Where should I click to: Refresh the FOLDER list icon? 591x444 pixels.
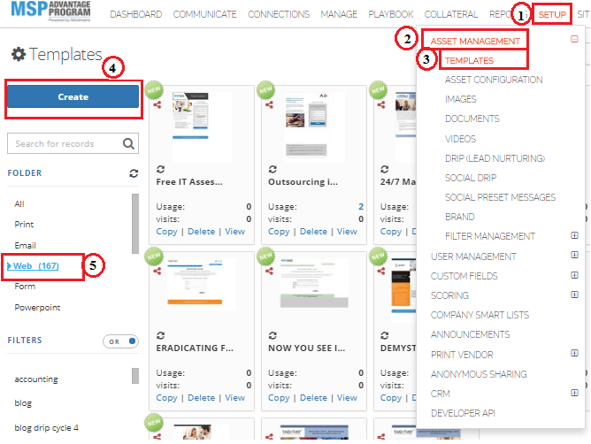click(134, 173)
